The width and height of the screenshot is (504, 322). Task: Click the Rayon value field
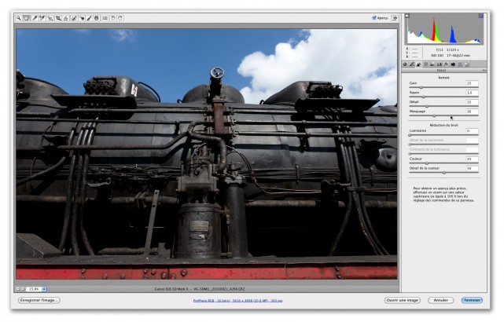point(472,93)
